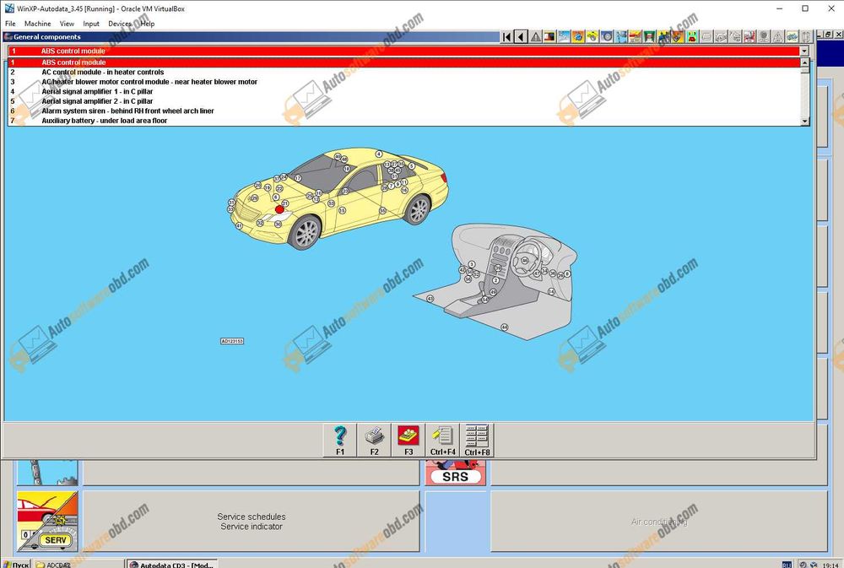
Task: Open the Machine menu
Action: click(x=38, y=24)
